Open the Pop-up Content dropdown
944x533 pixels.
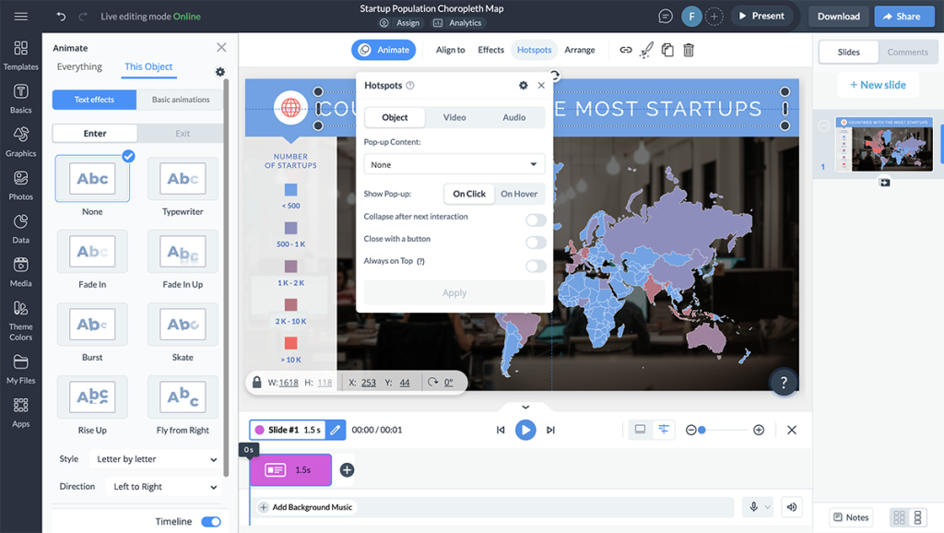point(454,165)
